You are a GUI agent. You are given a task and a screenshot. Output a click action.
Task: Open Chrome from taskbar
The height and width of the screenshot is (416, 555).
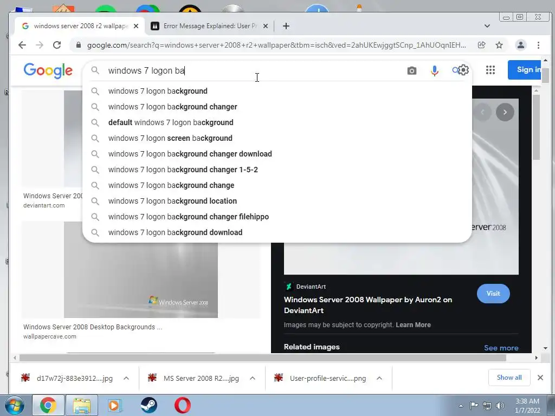pyautogui.click(x=48, y=405)
